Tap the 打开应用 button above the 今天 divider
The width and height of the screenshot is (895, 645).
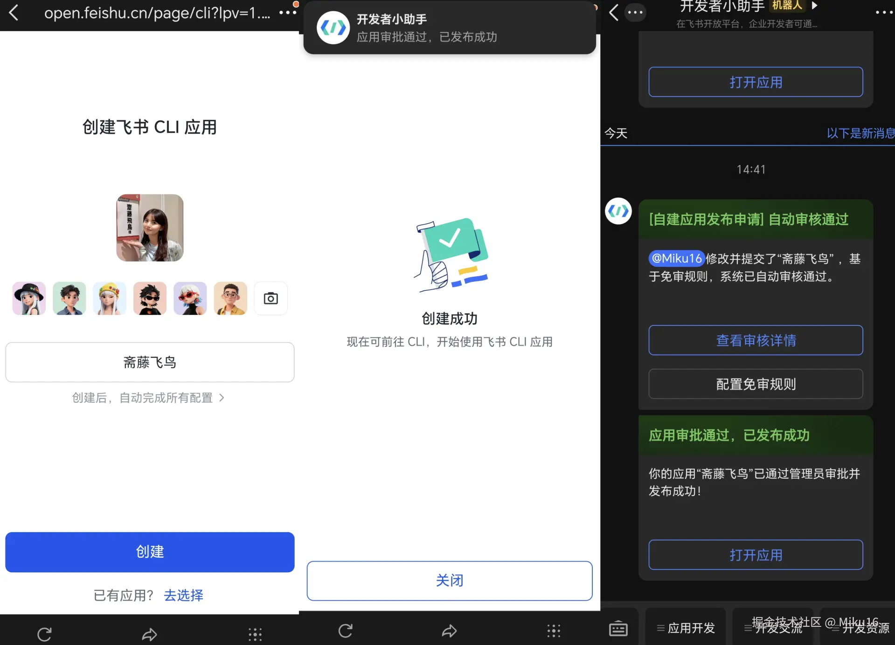click(x=756, y=82)
